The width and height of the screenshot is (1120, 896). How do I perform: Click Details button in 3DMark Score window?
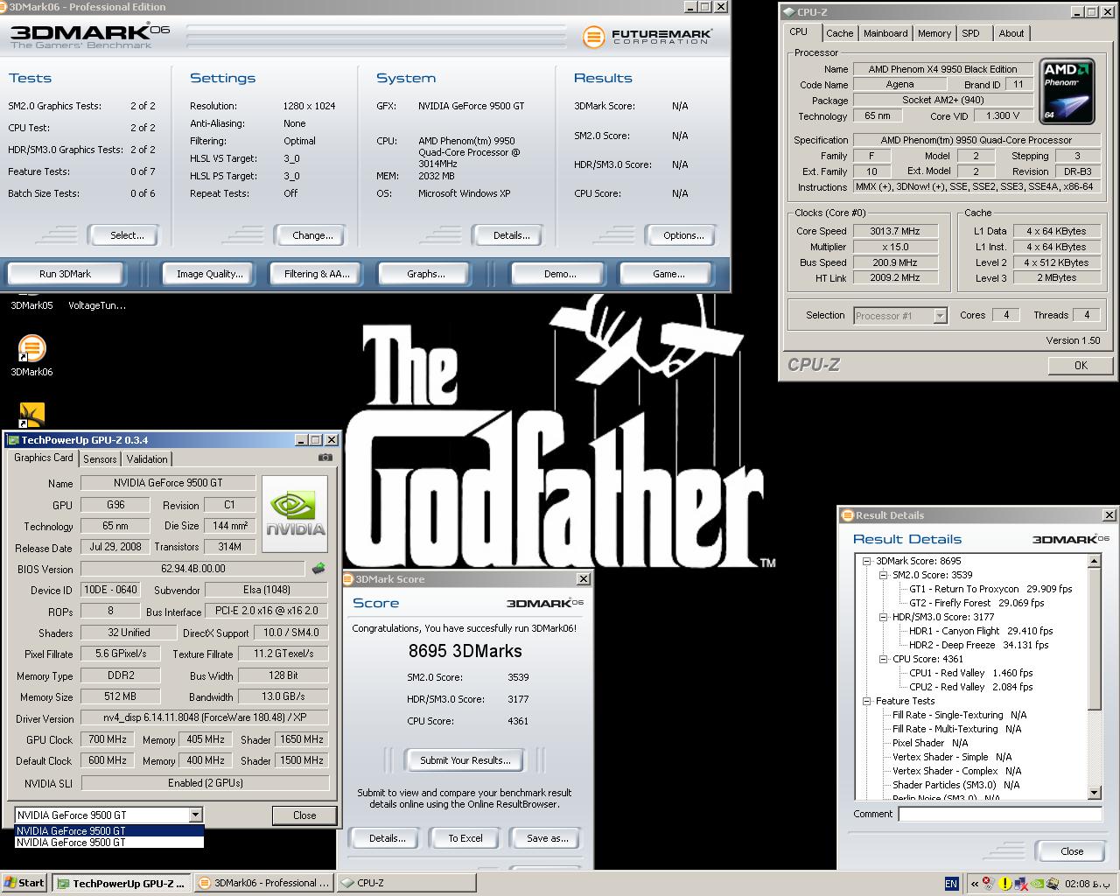click(x=387, y=838)
